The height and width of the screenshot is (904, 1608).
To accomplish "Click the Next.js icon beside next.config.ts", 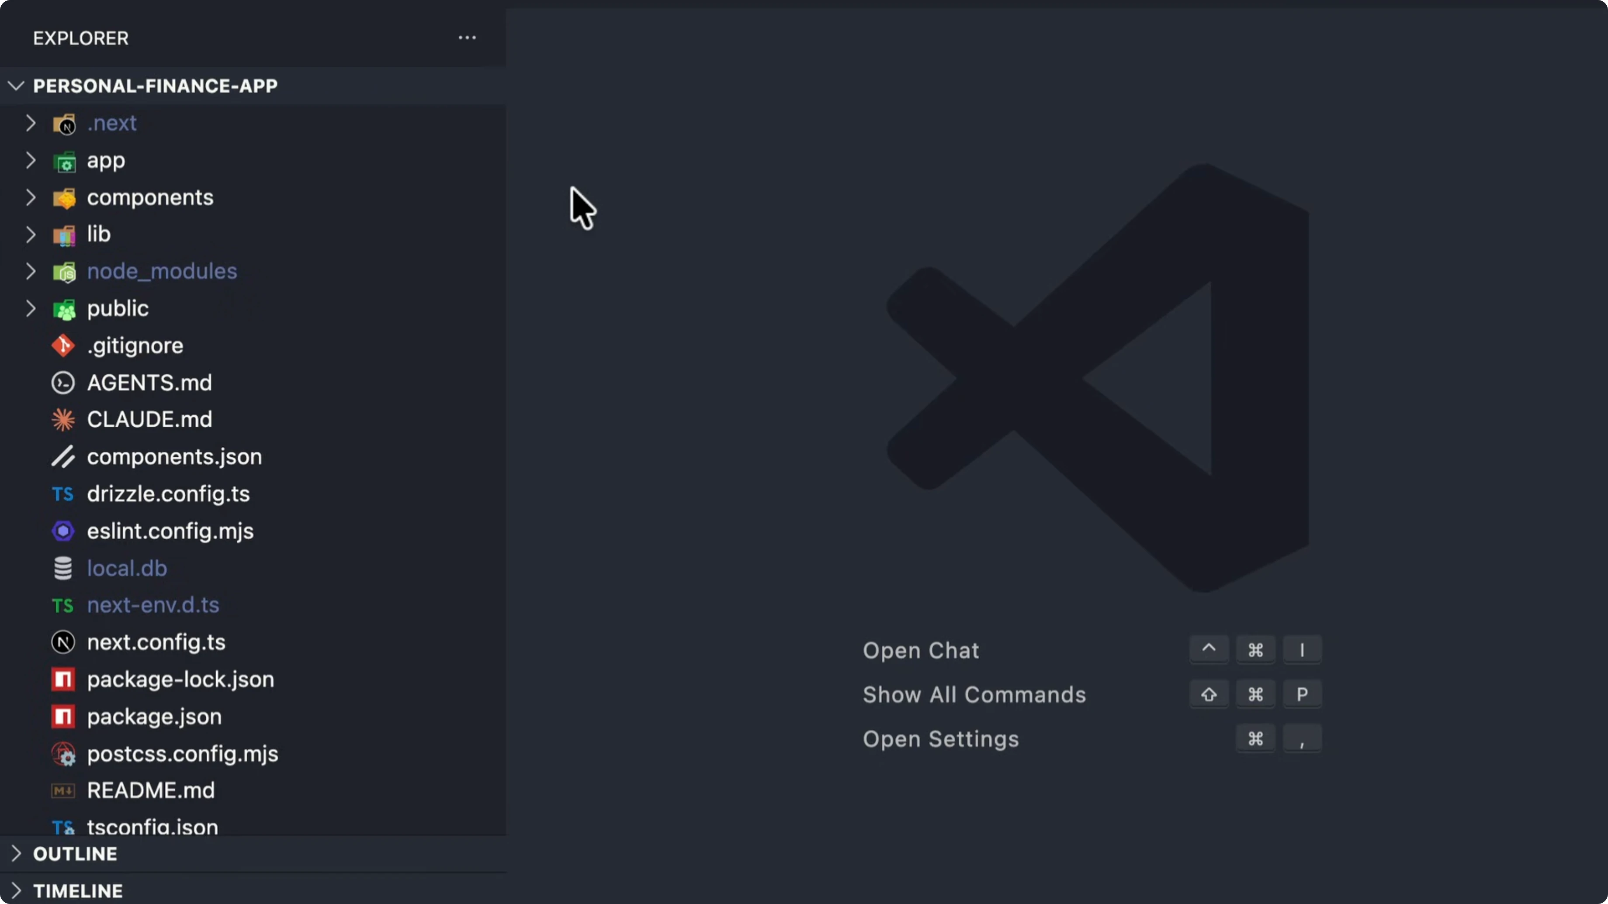I will click(x=63, y=642).
